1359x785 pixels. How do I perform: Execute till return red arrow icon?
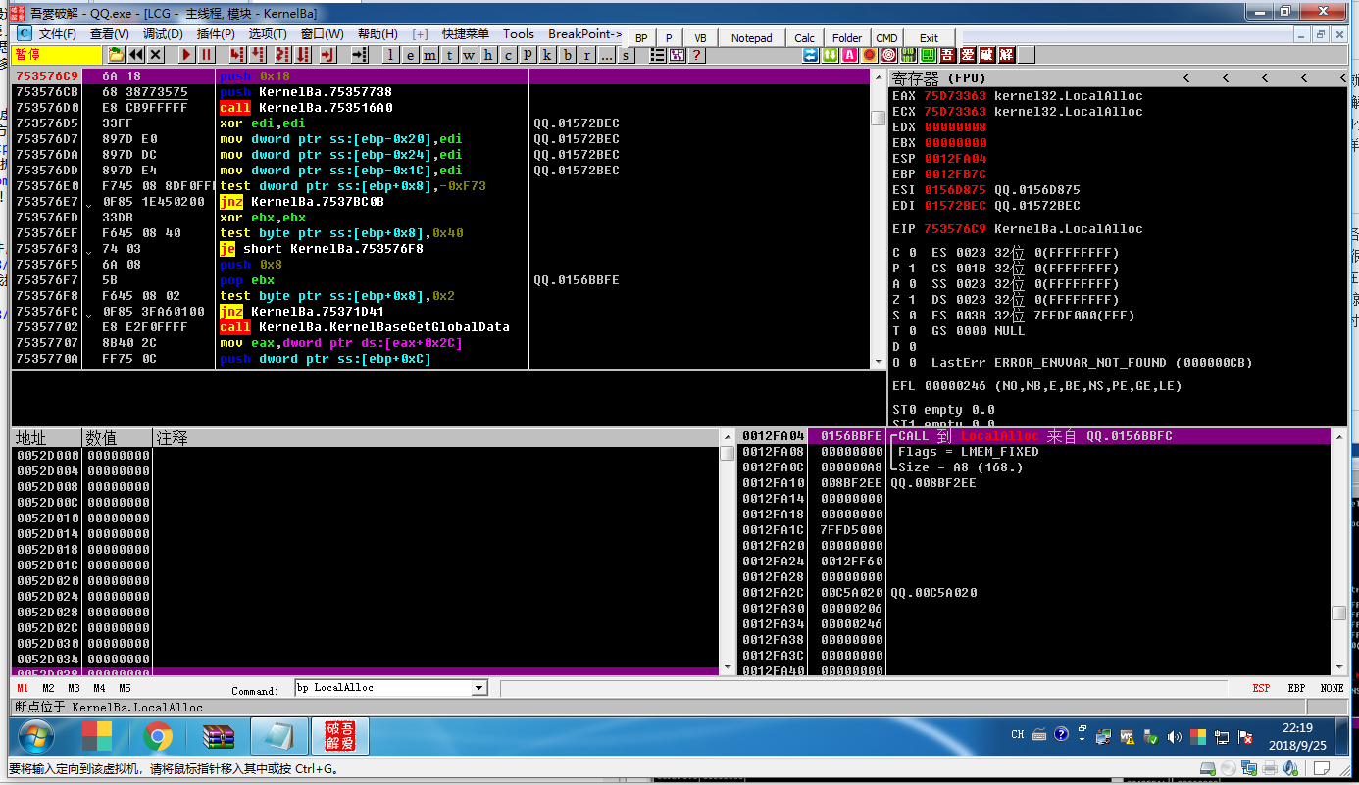pos(327,55)
